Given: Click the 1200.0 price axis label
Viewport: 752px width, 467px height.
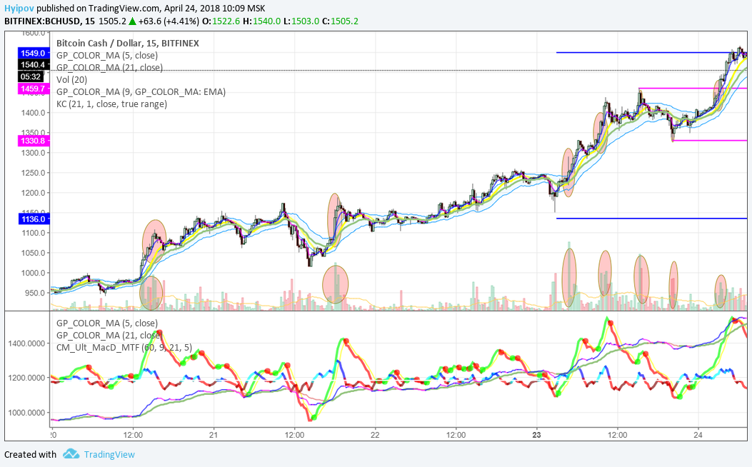Looking at the screenshot, I should (x=34, y=193).
